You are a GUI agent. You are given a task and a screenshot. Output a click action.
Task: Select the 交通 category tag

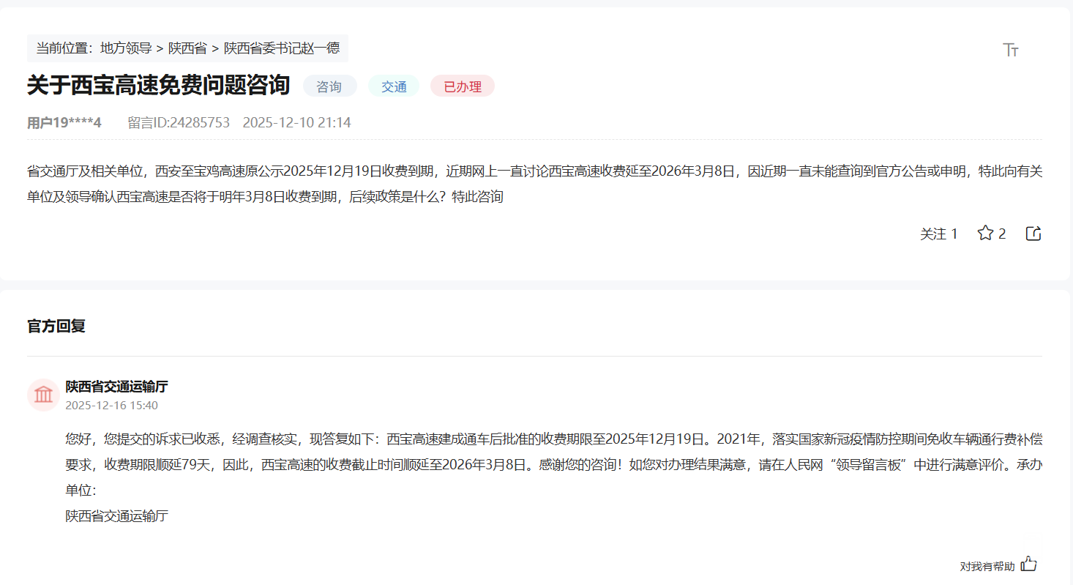pyautogui.click(x=394, y=86)
